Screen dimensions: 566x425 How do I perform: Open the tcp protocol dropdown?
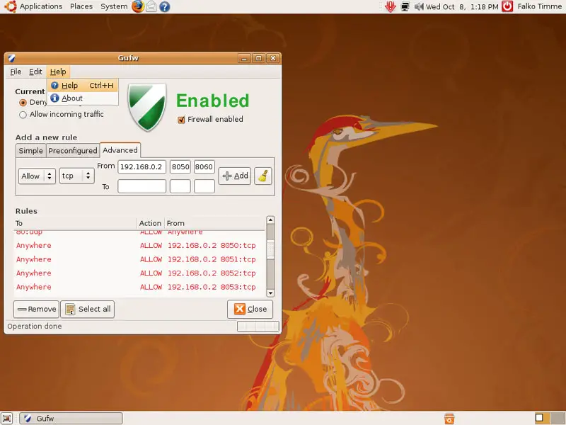[x=76, y=176]
